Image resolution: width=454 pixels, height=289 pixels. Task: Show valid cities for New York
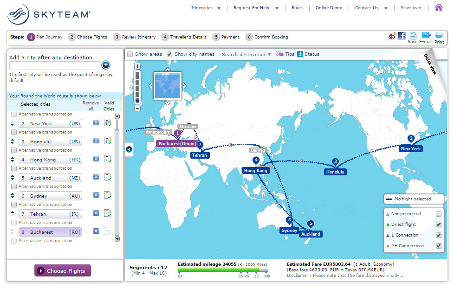(x=108, y=122)
